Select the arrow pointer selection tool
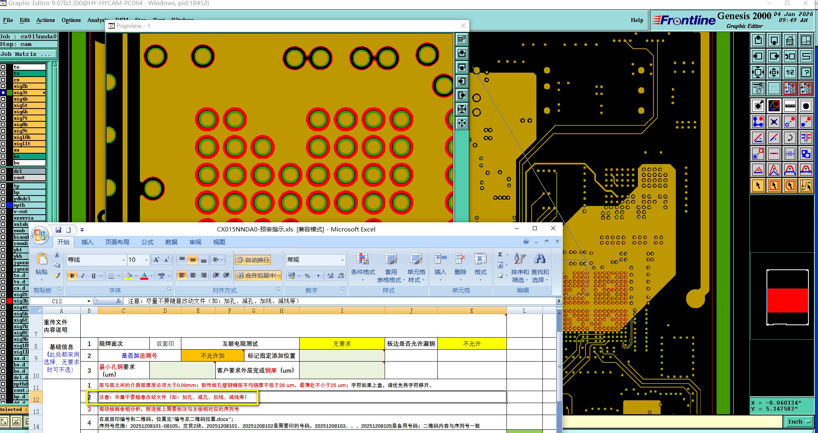Viewport: 818px width, 433px height. [758, 186]
